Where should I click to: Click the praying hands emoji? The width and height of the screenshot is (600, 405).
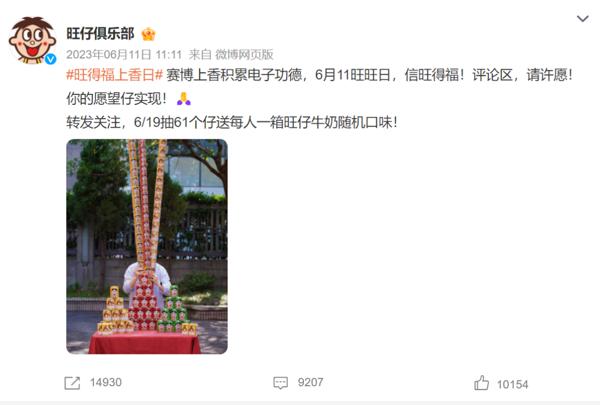coord(184,99)
